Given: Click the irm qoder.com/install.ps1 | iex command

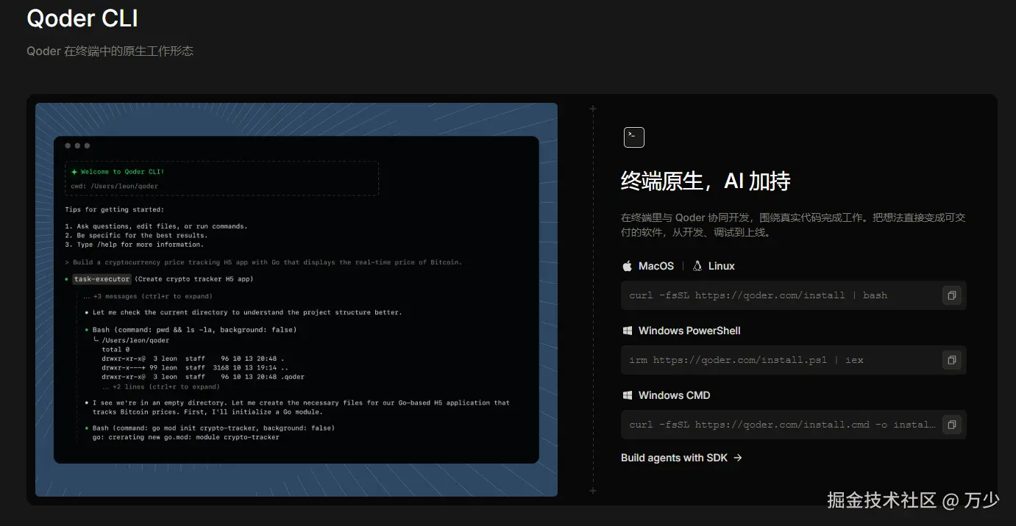Looking at the screenshot, I should point(747,360).
